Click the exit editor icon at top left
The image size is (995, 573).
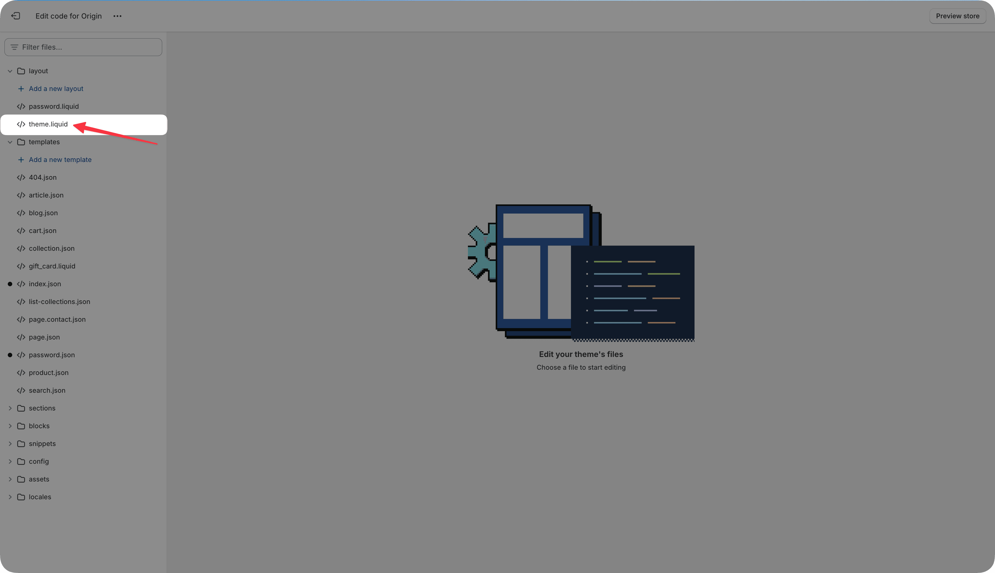tap(15, 16)
